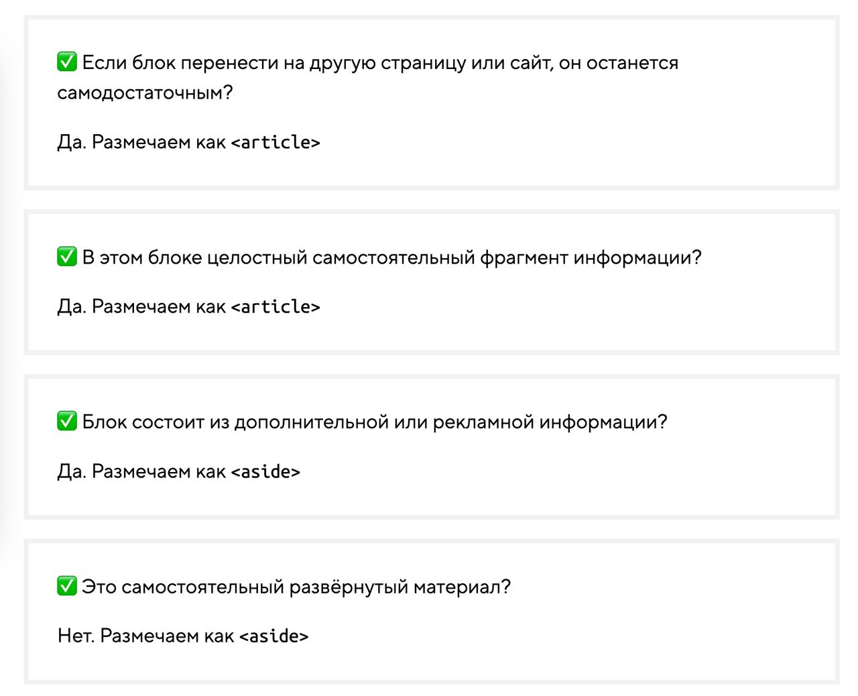This screenshot has height=696, width=858.
Task: Click the <article> code tag under «целостный самостоятельный фрагмент»
Action: pyautogui.click(x=275, y=306)
